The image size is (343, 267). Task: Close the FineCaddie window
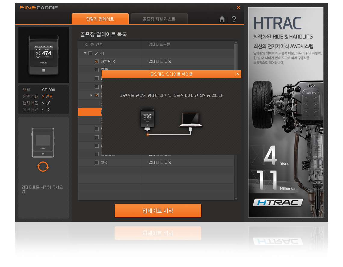[x=238, y=8]
